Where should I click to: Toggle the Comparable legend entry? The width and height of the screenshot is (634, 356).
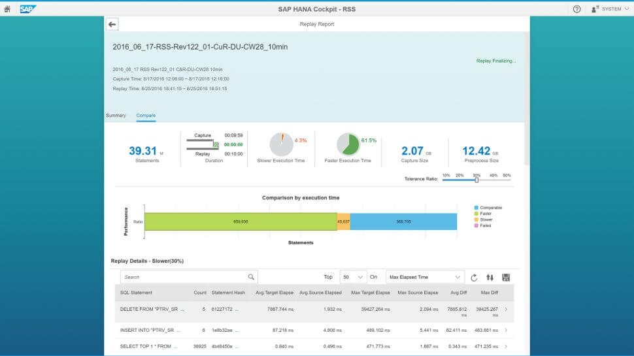(x=488, y=208)
